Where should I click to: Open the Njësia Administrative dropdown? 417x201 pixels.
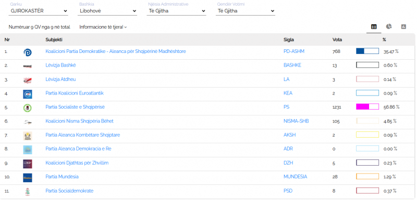(x=176, y=11)
